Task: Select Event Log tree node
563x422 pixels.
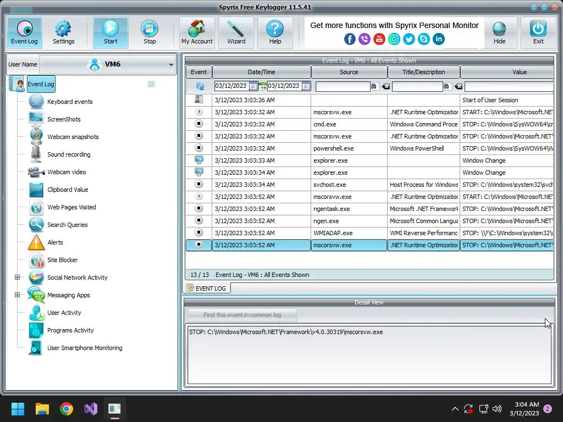Action: coord(41,84)
